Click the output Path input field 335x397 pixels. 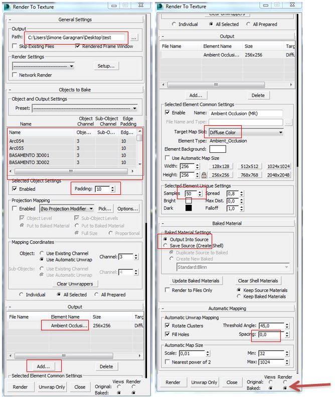coord(76,38)
